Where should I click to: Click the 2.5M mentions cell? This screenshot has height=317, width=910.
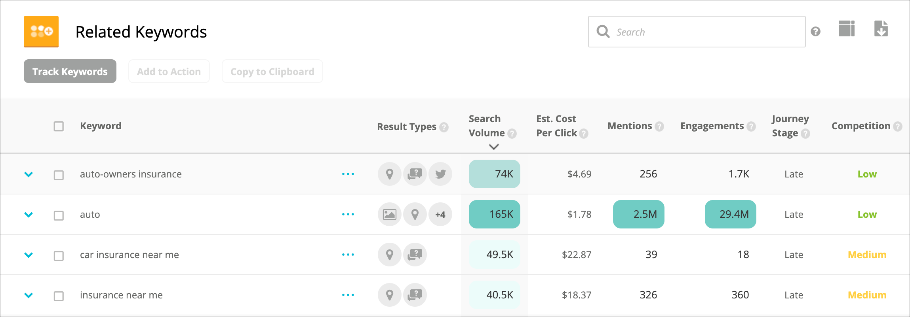pos(639,214)
